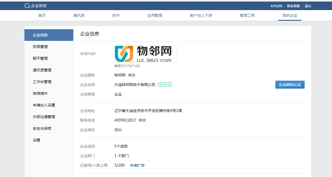Select the 我的企业 tab
This screenshot has height=177, width=332.
point(290,15)
